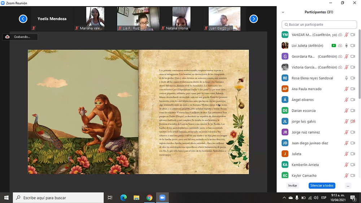Click recording cloud icon for Victoria García
This screenshot has width=361, height=203.
[x=340, y=67]
